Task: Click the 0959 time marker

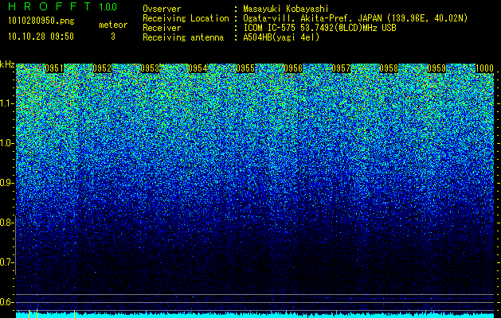Action: [436, 68]
